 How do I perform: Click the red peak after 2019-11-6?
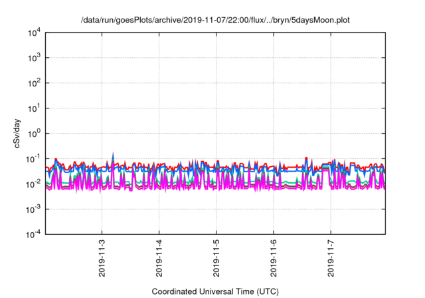point(306,159)
